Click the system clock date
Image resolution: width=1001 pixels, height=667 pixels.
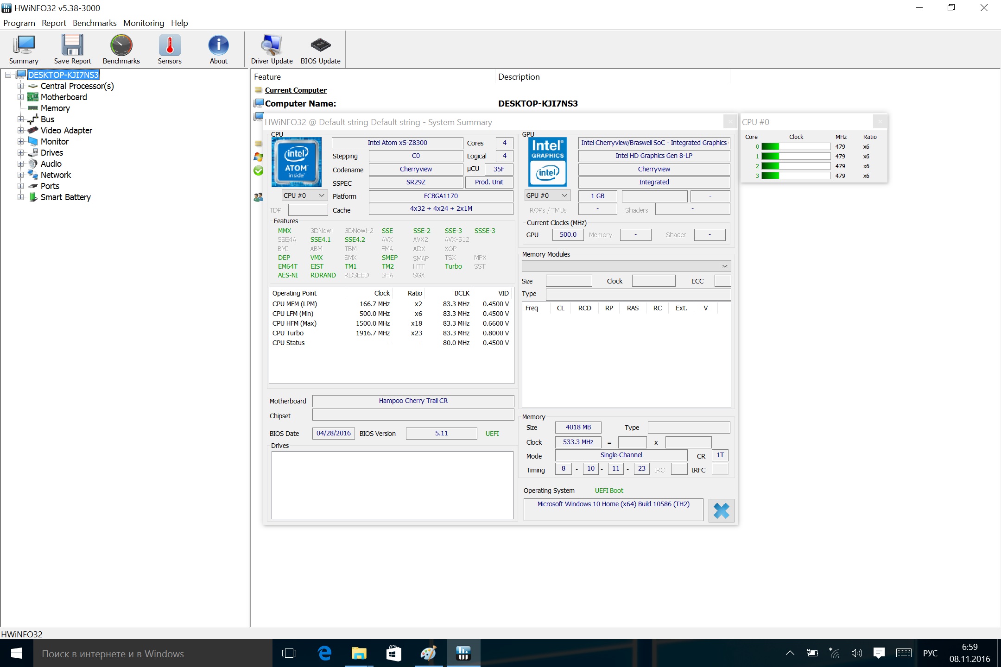coord(969,659)
